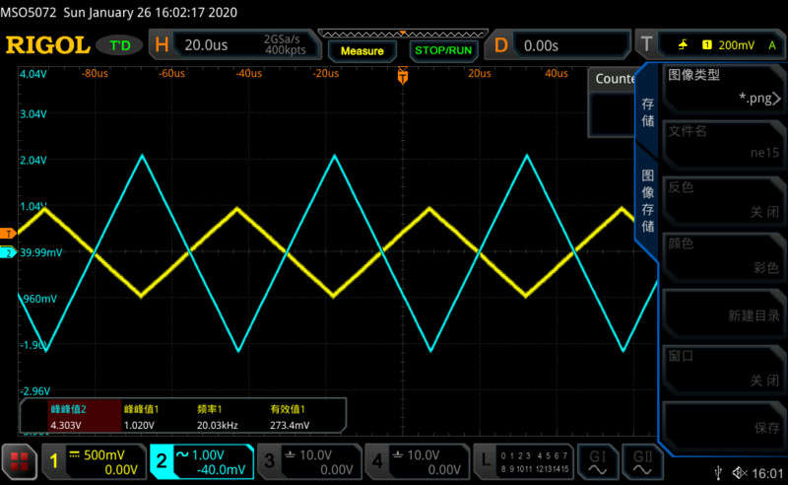This screenshot has width=788, height=485.
Task: Click the USB status icon
Action: pos(726,474)
